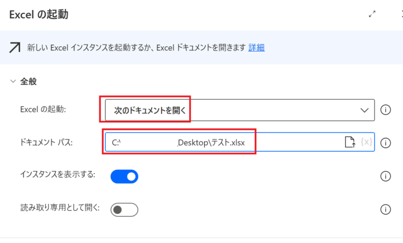Click the ドキュメント パス label
This screenshot has height=243, width=403.
(46, 142)
